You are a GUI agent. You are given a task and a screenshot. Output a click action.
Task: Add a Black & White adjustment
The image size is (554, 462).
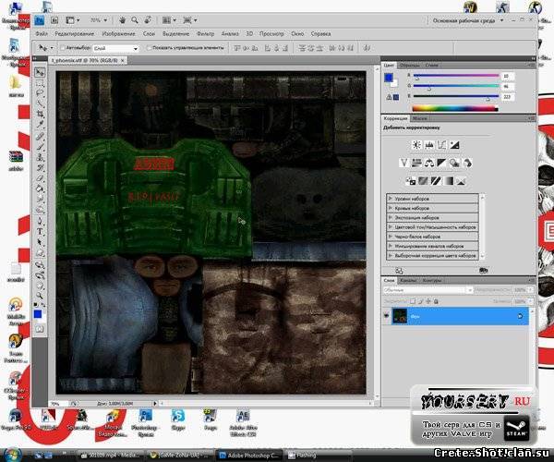[x=441, y=163]
